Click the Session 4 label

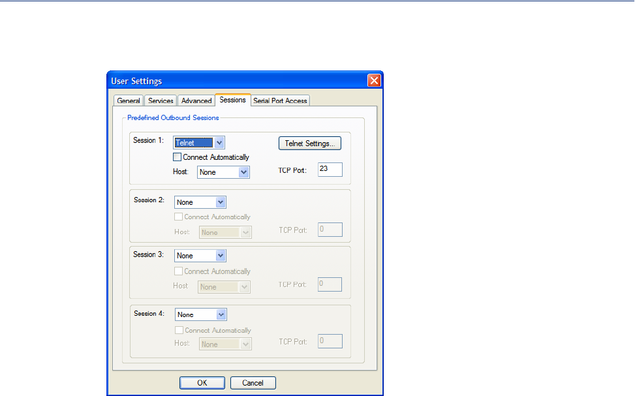tap(149, 313)
